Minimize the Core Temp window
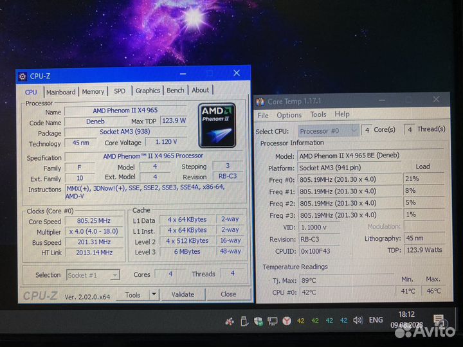Viewport: 463px width, 347px height. point(382,100)
